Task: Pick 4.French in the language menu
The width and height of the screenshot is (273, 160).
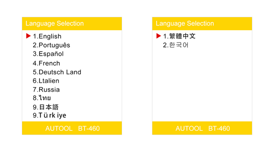Action: click(x=46, y=63)
